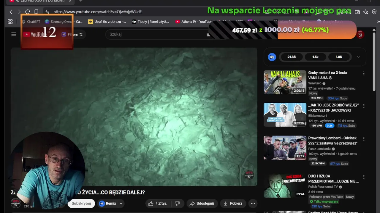Viewport: 380px width, 213px height.
Task: Click the main video player area
Action: (134, 117)
